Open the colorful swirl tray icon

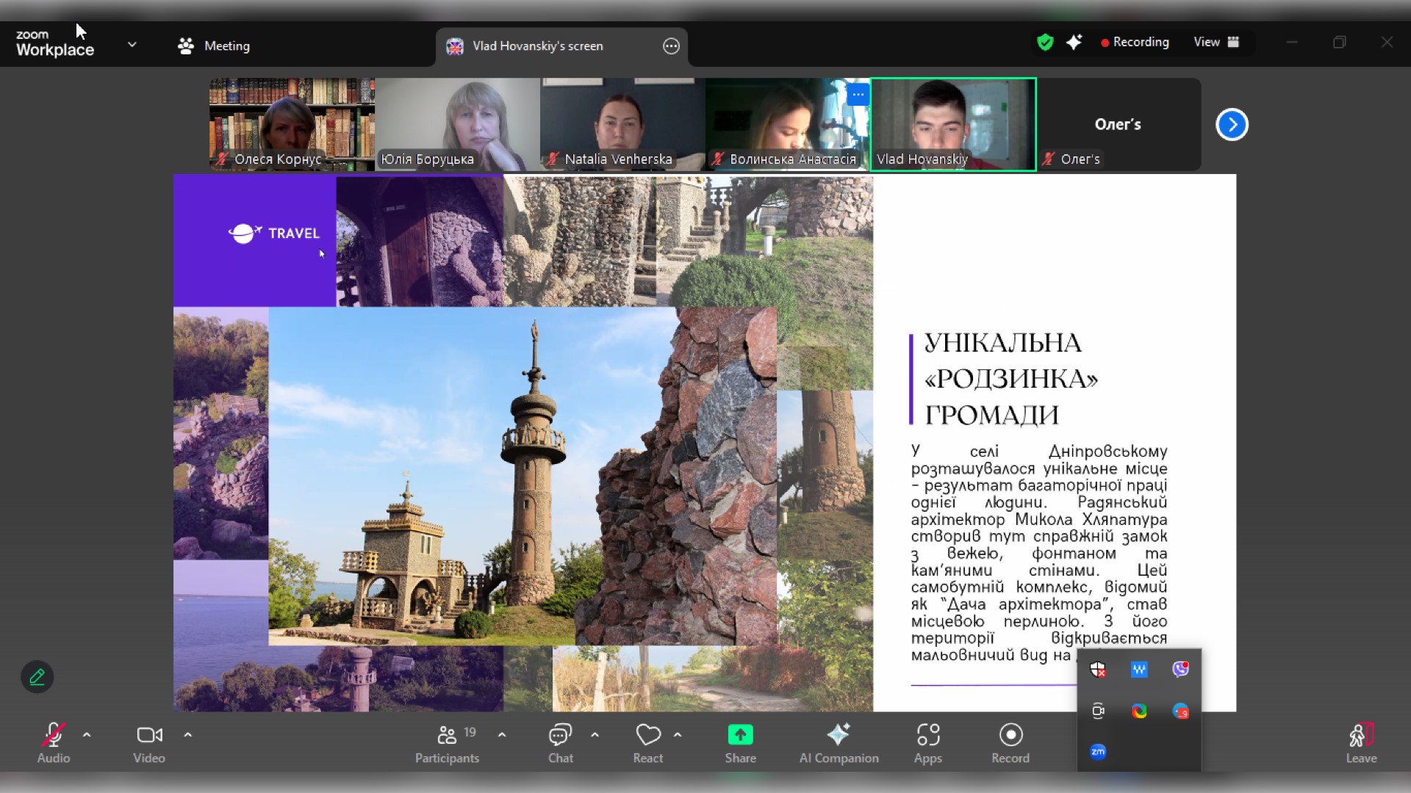point(1139,711)
